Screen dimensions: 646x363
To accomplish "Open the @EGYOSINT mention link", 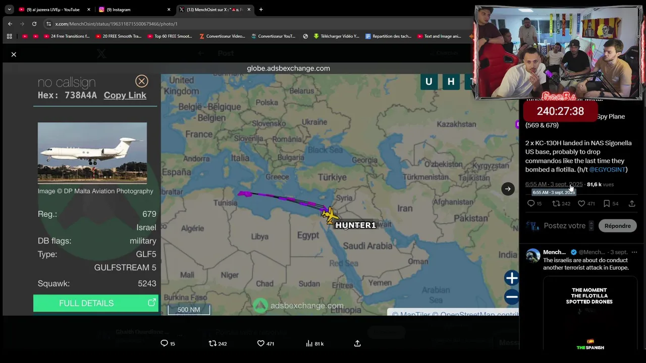I will [607, 169].
